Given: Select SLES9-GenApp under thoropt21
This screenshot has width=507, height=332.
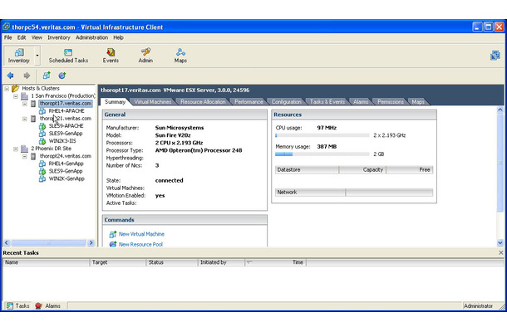Looking at the screenshot, I should tap(66, 134).
